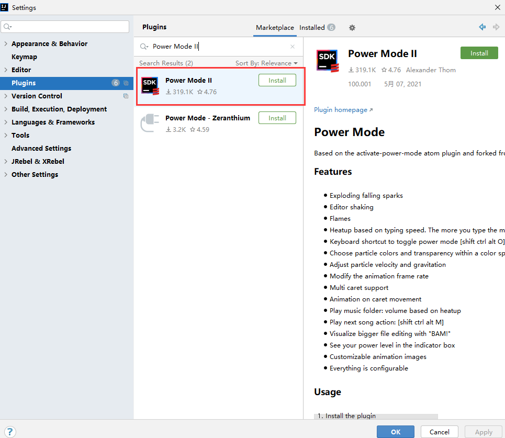Click the Power Mode II SDK list icon
505x438 pixels.
click(150, 86)
